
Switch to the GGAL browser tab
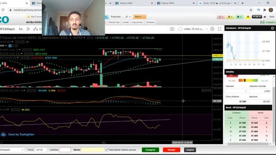tap(217, 3)
